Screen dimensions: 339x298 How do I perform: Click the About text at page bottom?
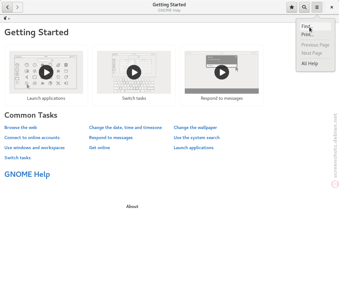point(132,206)
